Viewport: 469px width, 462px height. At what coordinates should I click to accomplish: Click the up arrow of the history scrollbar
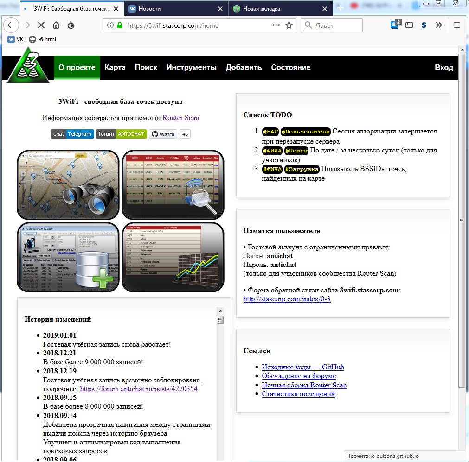tap(220, 311)
